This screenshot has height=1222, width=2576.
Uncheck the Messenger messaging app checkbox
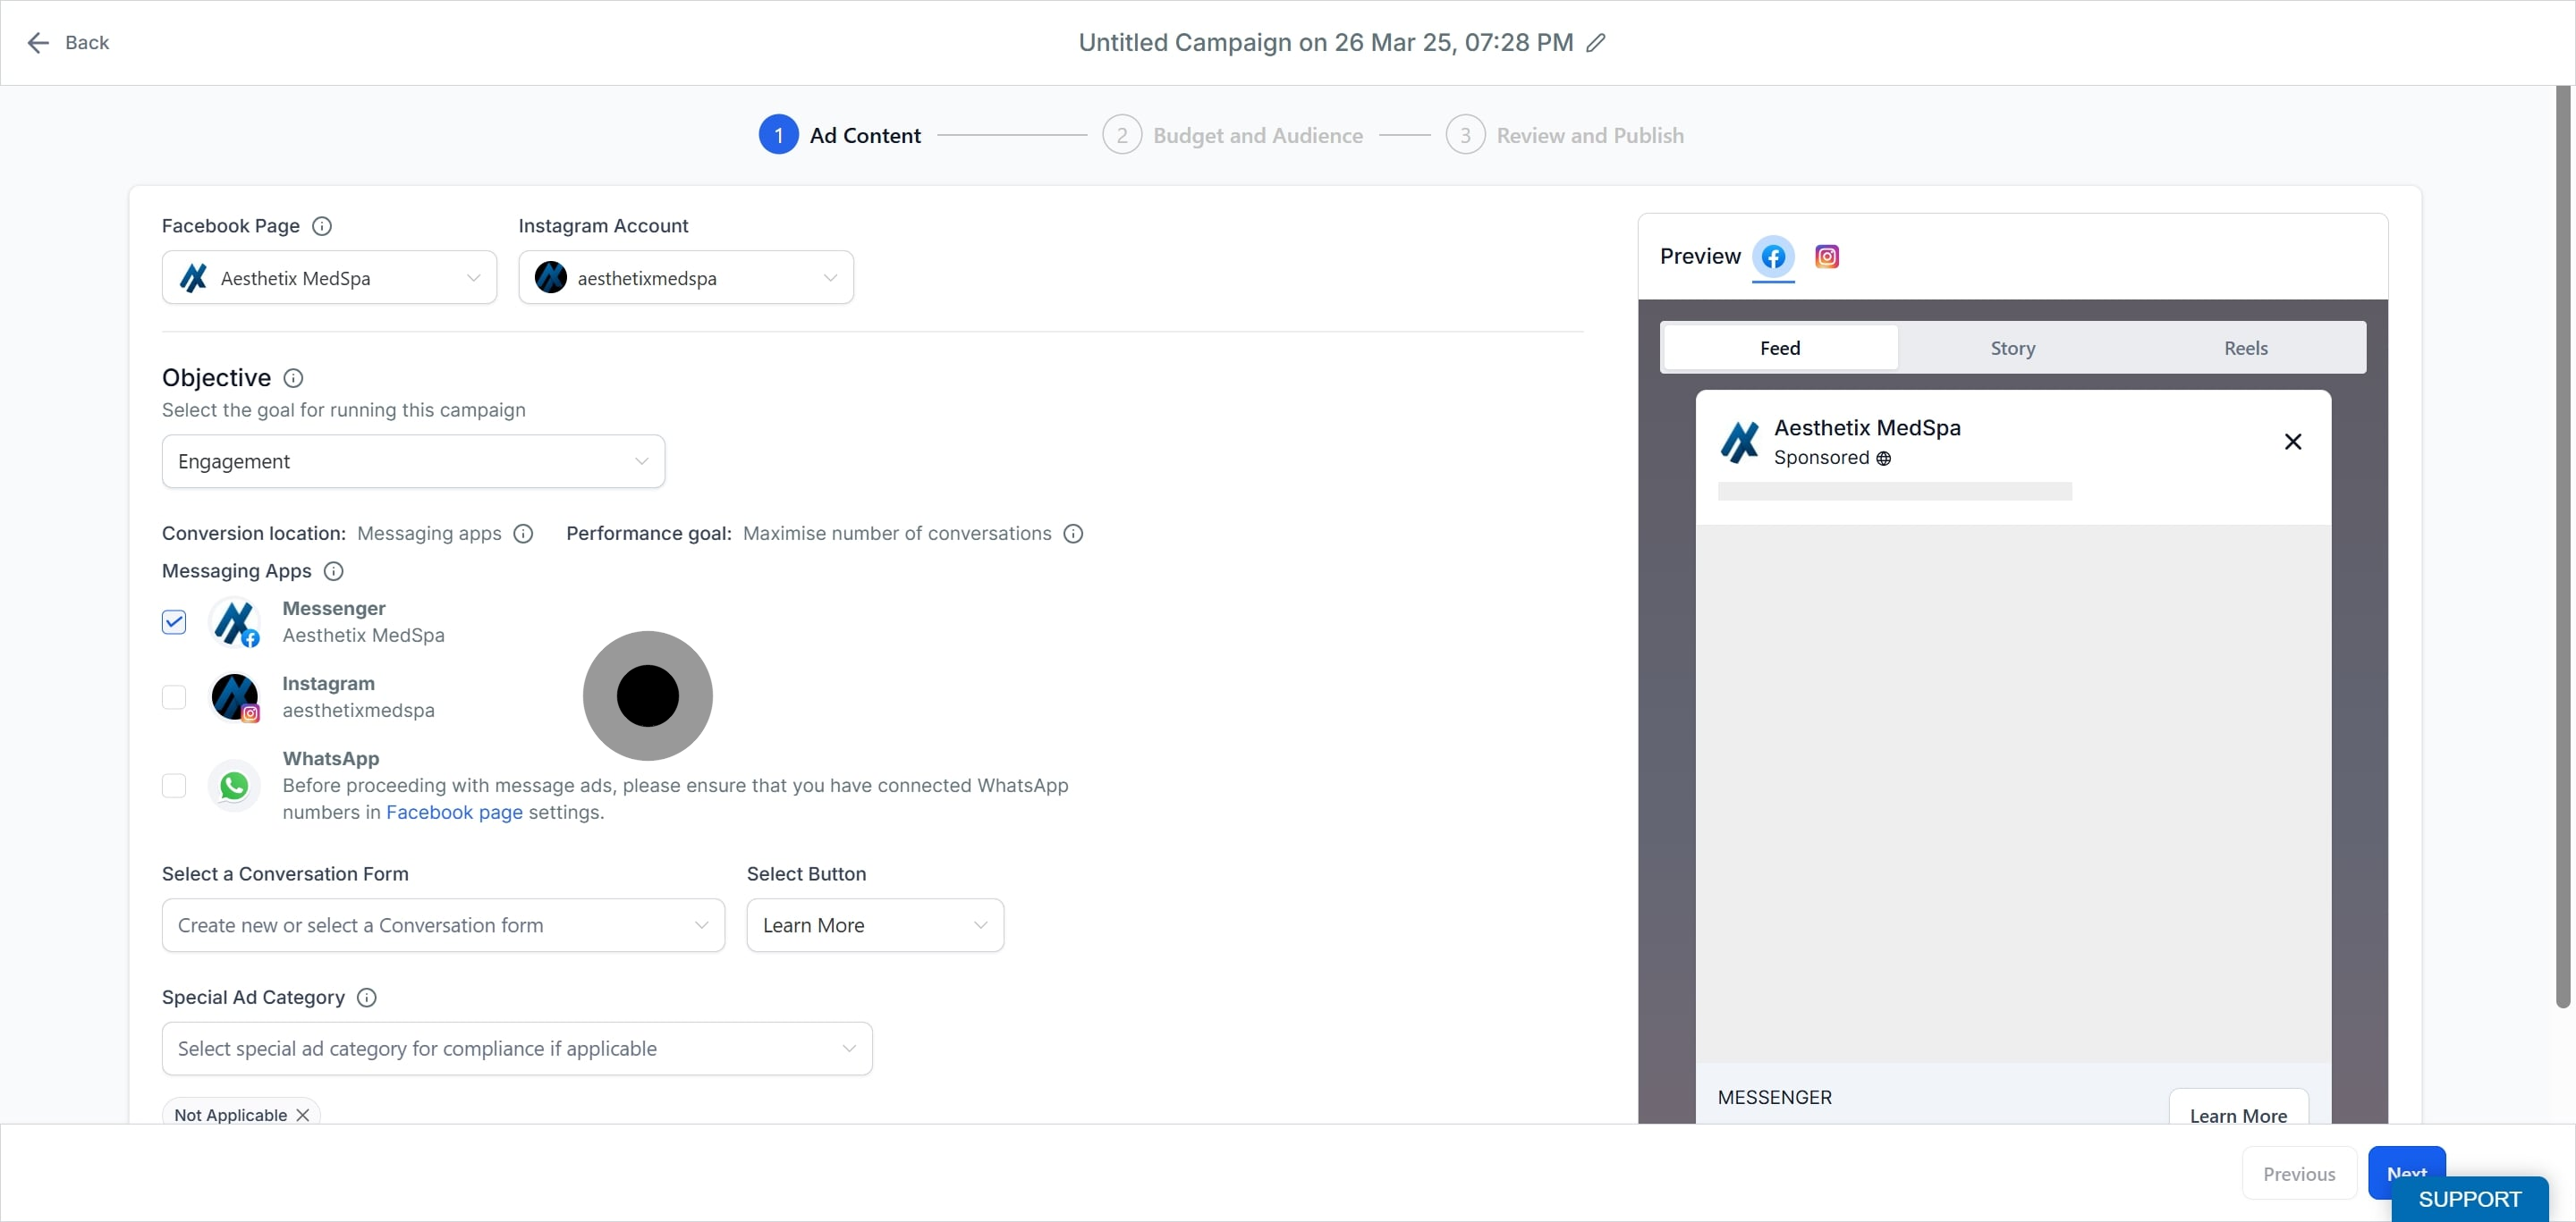tap(174, 621)
